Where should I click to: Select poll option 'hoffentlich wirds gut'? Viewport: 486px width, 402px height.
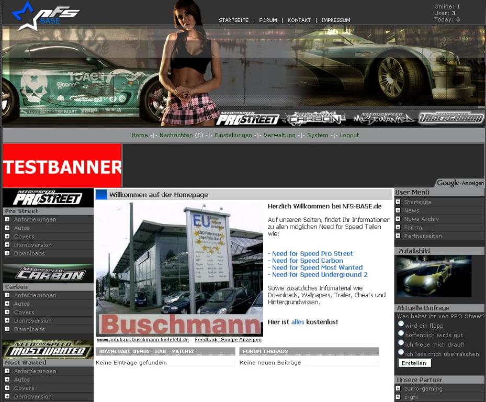point(401,333)
